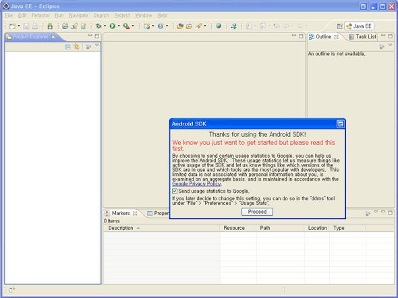
Task: Open the Outline view menu triangle
Action: tap(391, 45)
